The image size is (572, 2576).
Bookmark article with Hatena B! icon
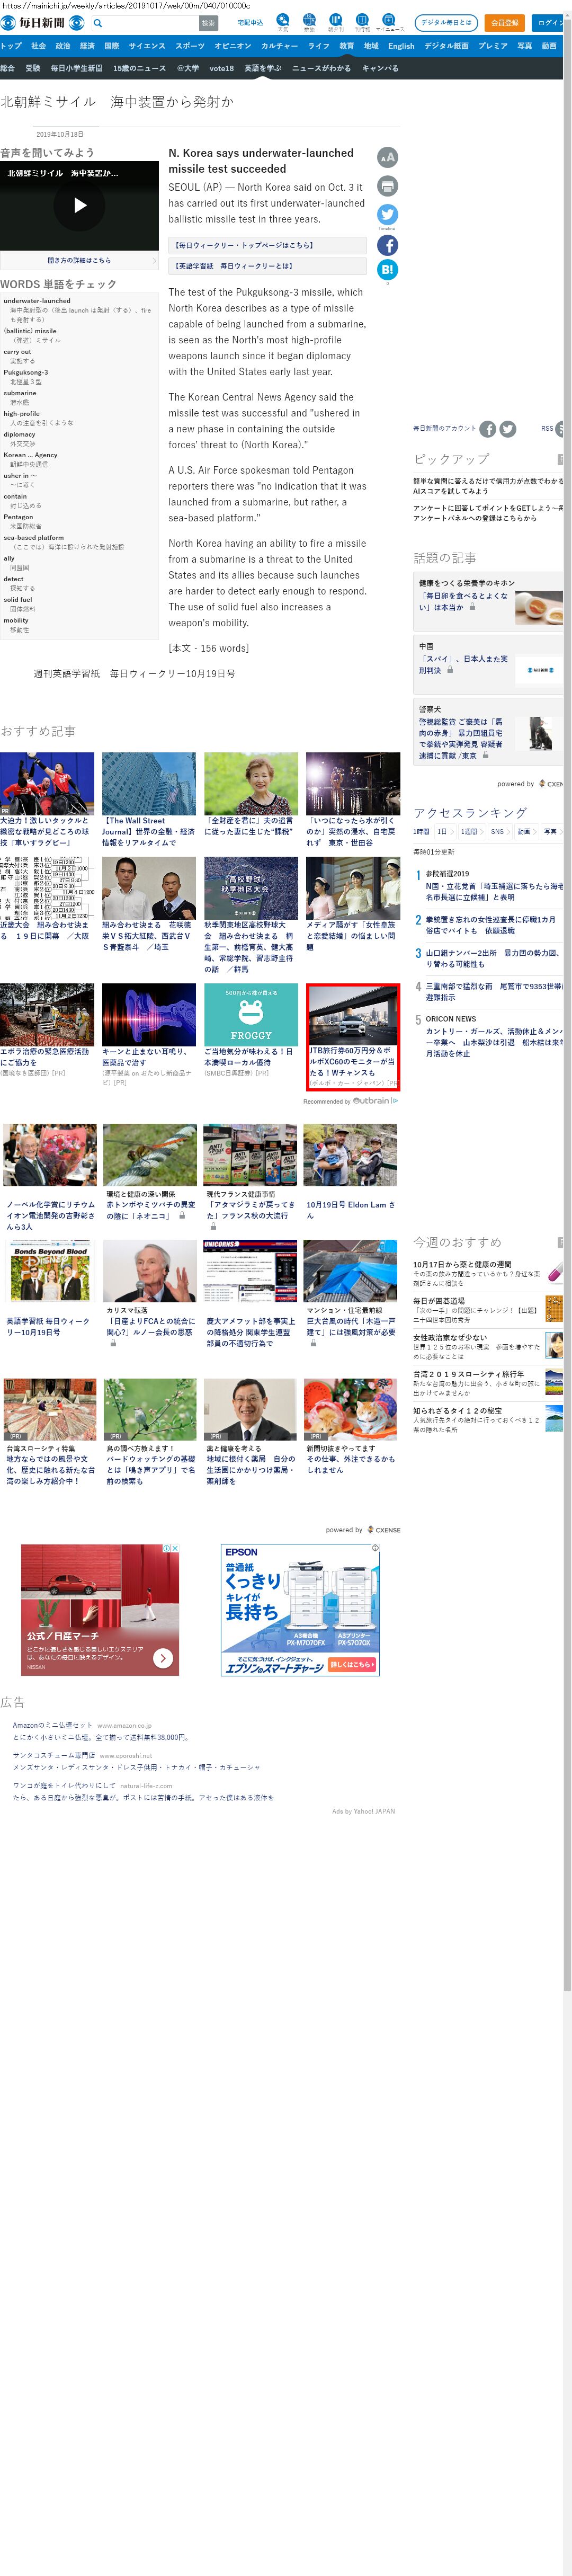(x=387, y=269)
